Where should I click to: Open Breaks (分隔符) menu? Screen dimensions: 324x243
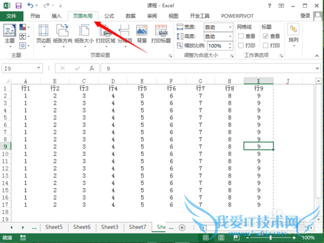(x=125, y=36)
